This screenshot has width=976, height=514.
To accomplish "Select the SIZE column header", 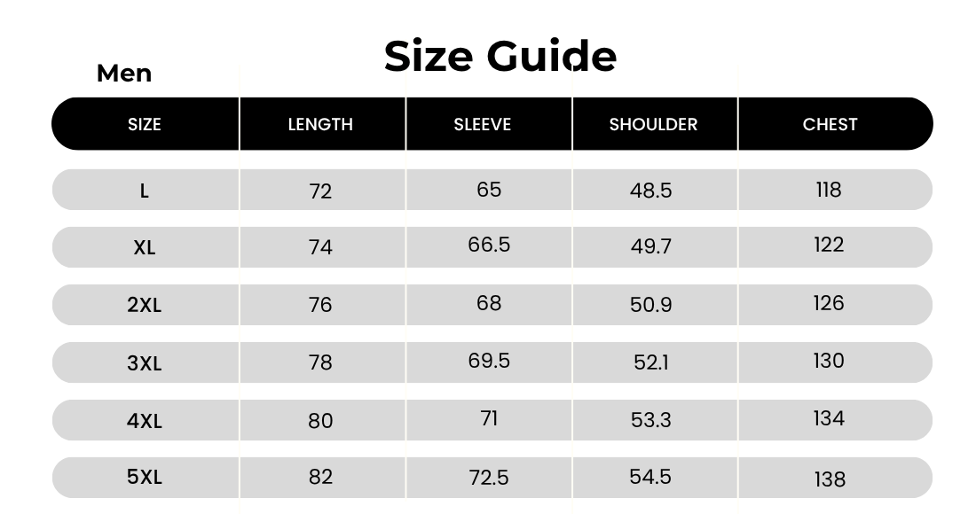I will click(145, 124).
